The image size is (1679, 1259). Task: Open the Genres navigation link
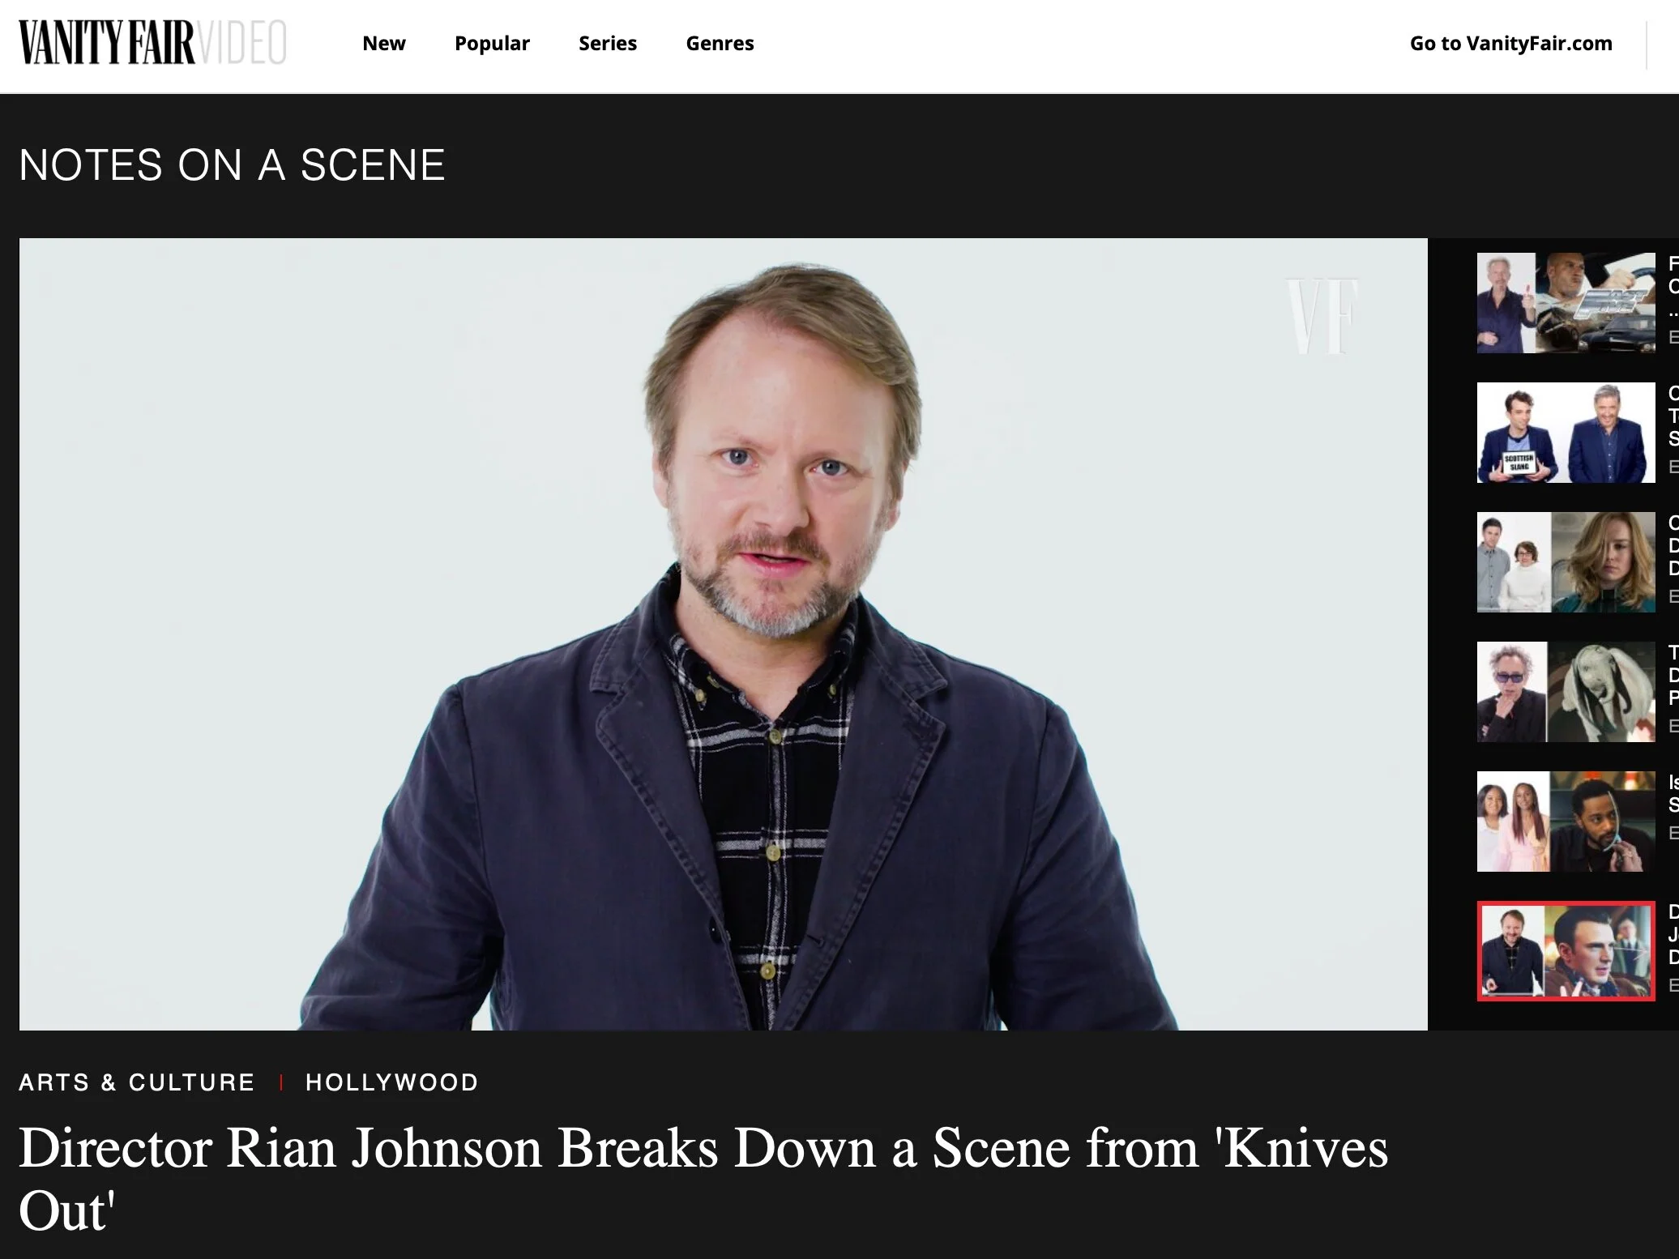click(x=720, y=44)
